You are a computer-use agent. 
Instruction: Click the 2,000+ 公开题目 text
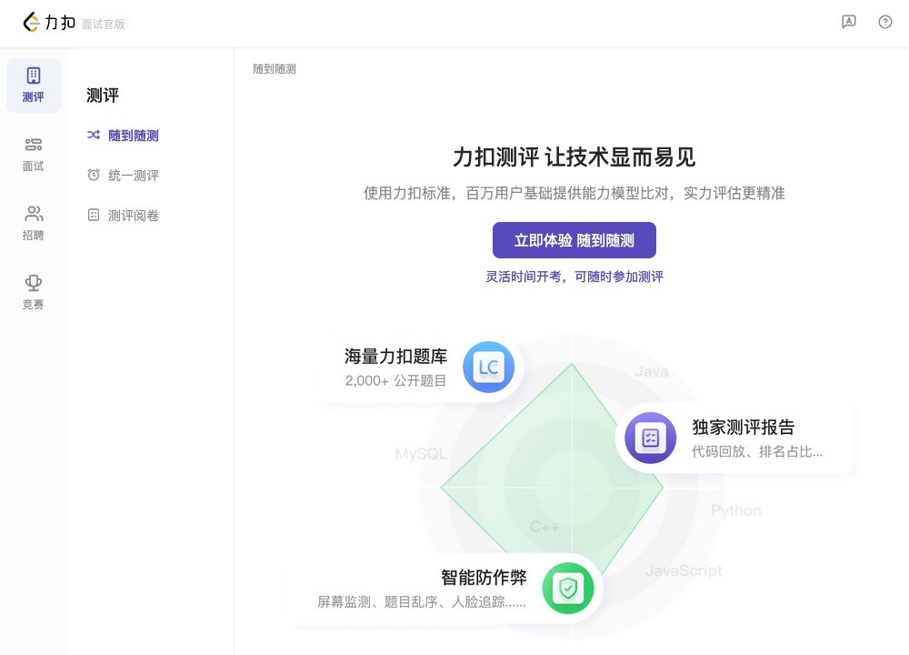coord(395,380)
